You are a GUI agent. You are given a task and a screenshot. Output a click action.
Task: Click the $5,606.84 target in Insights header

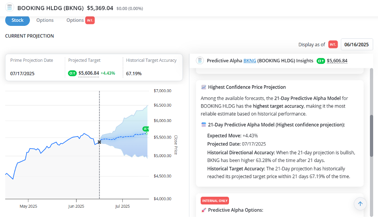coord(337,61)
